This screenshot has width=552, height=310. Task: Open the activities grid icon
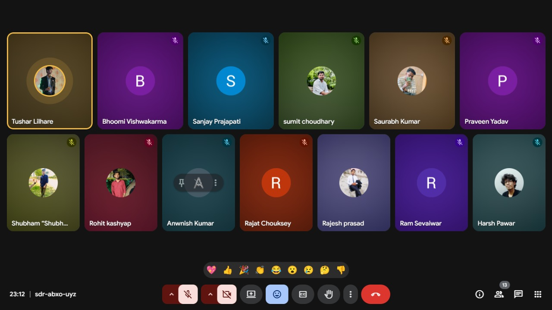click(538, 294)
